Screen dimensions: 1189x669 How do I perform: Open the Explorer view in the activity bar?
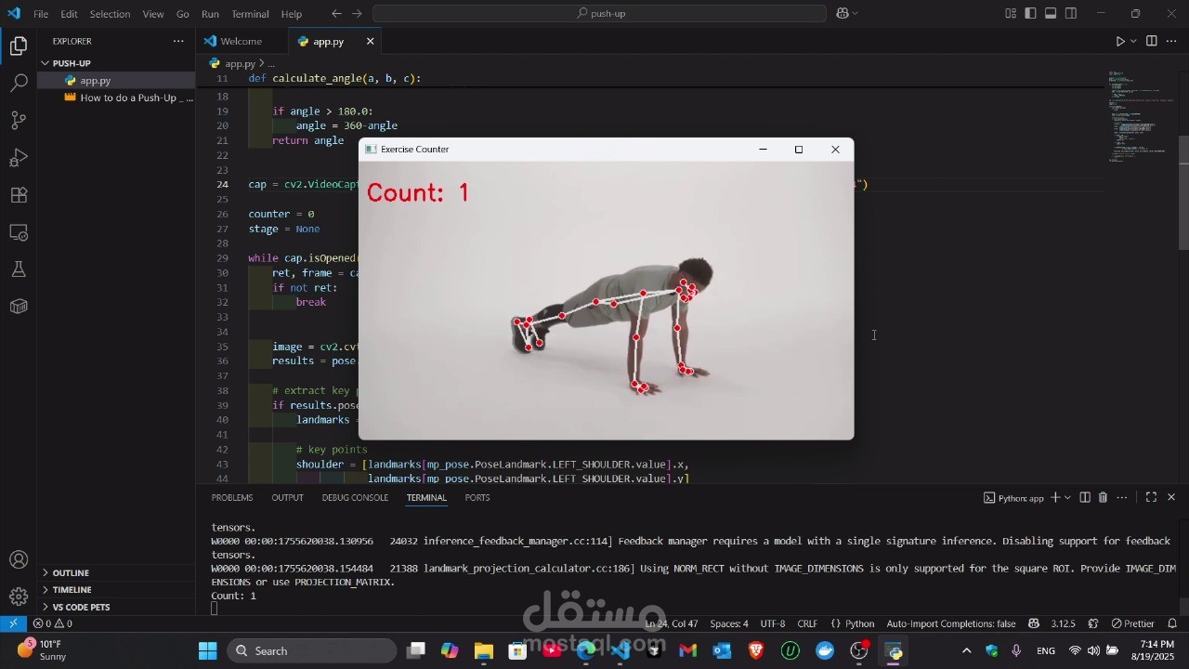coord(19,46)
